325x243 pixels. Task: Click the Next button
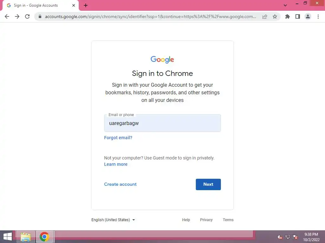[208, 184]
